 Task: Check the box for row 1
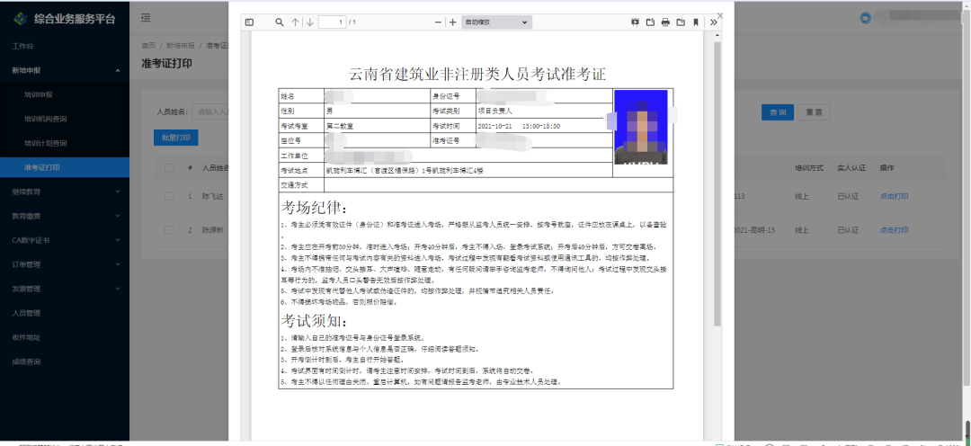[168, 195]
